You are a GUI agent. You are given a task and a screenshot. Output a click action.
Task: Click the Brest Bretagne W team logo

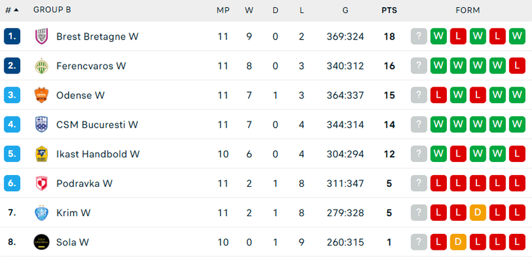coord(41,37)
